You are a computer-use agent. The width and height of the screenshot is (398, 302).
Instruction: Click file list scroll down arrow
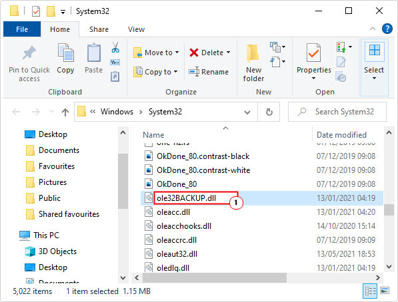[x=389, y=267]
